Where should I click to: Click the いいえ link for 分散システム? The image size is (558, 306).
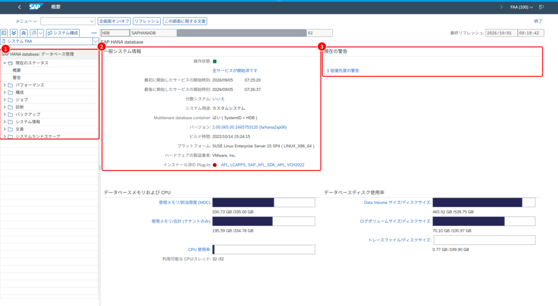pyautogui.click(x=219, y=99)
